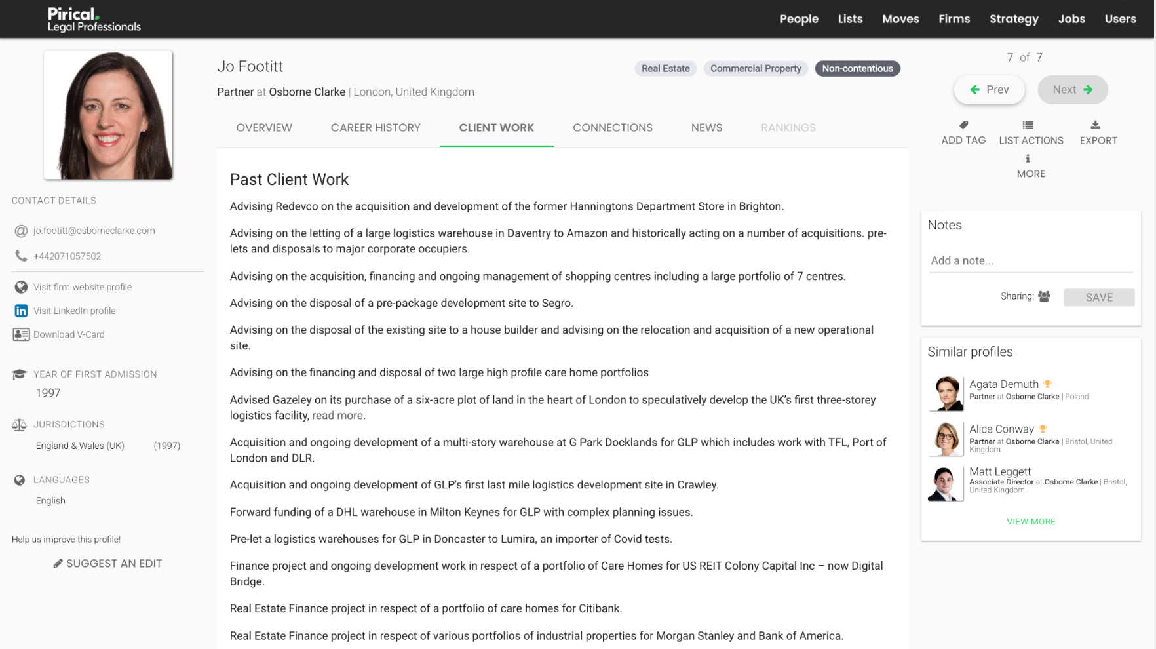Click Suggest an Edit
The image size is (1156, 649).
(x=107, y=564)
